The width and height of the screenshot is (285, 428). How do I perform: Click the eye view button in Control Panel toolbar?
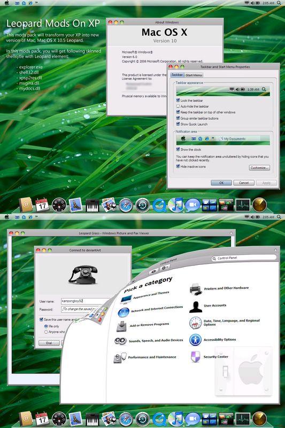click(154, 271)
